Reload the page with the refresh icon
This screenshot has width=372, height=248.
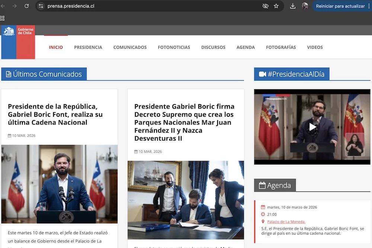26,6
